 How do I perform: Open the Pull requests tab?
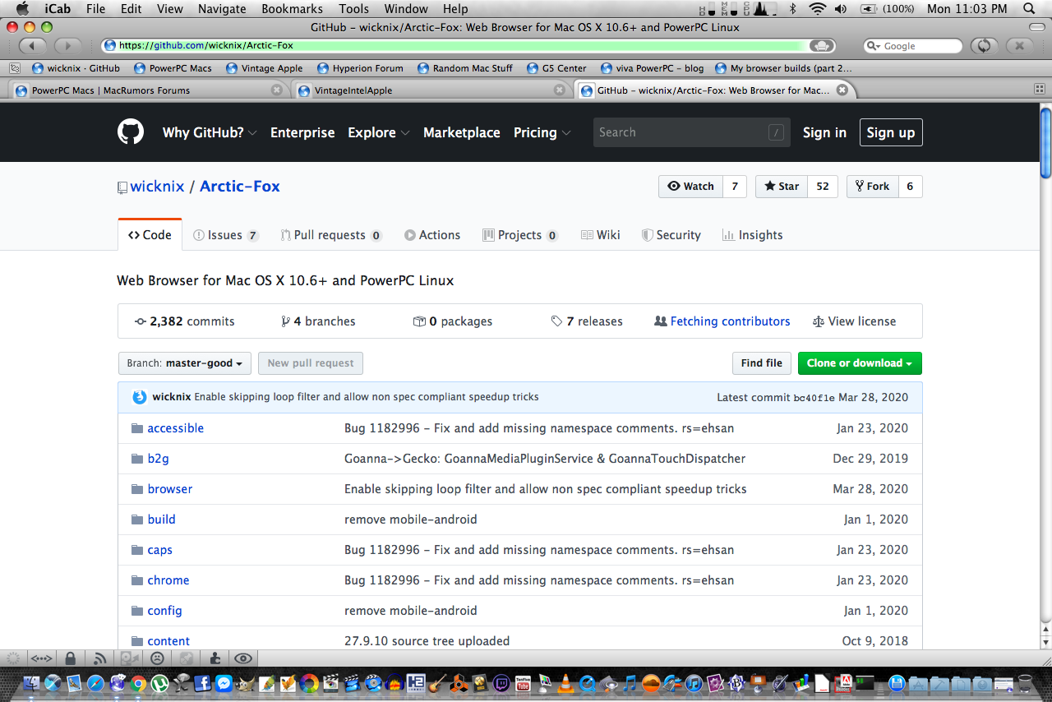click(x=331, y=235)
